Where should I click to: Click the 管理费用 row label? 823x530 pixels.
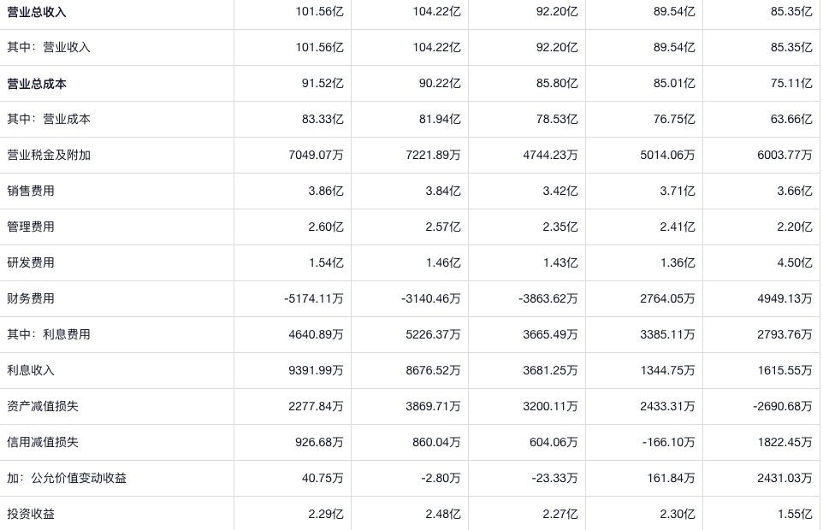pyautogui.click(x=31, y=227)
